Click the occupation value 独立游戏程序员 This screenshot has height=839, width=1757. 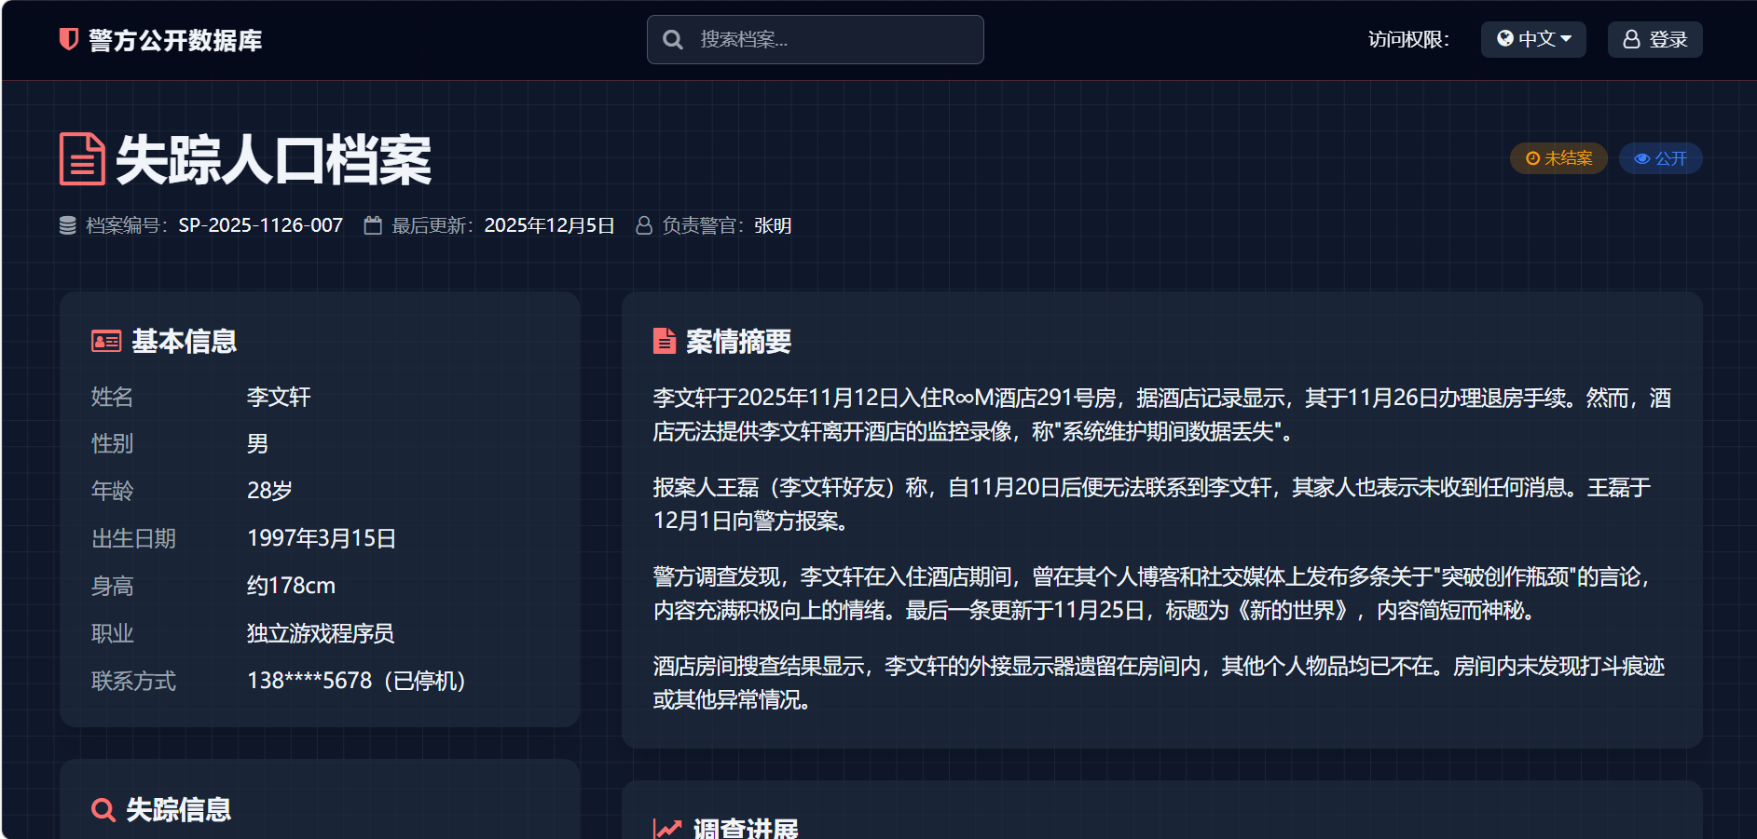(321, 633)
